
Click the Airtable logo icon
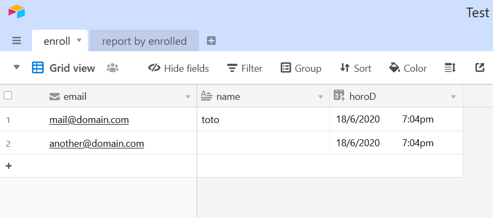pos(17,11)
